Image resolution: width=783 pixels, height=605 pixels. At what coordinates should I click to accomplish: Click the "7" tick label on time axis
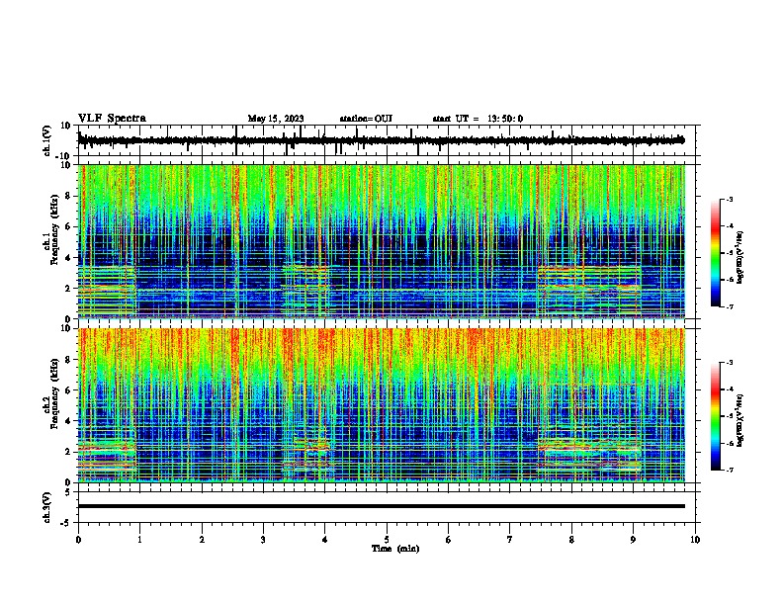[510, 540]
